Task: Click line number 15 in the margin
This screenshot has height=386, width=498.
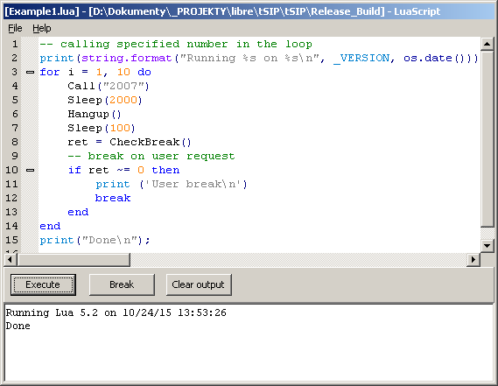Action: tap(11, 240)
